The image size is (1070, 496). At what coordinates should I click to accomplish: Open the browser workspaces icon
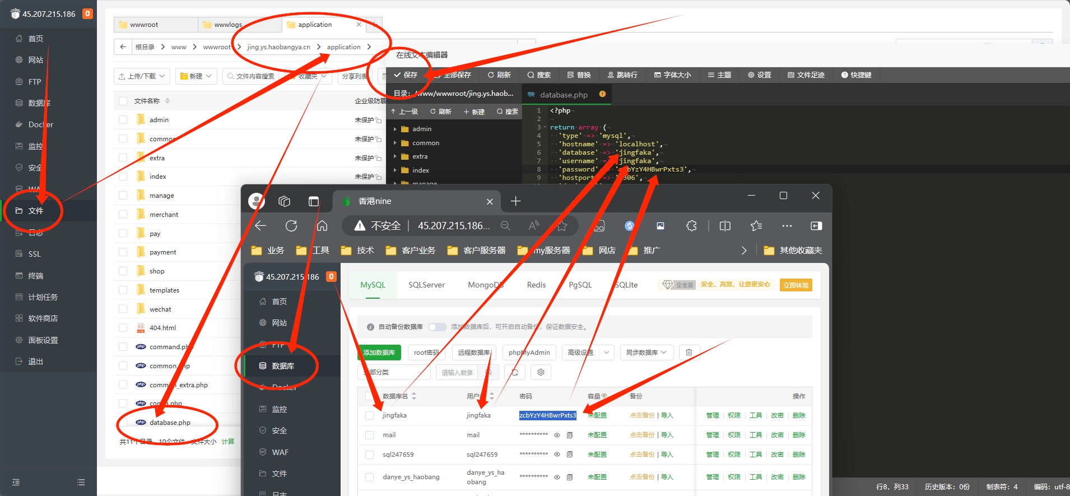(x=285, y=201)
